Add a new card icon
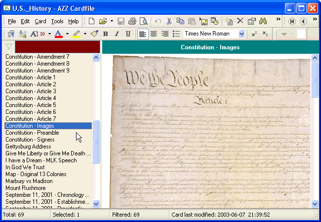 point(229,21)
